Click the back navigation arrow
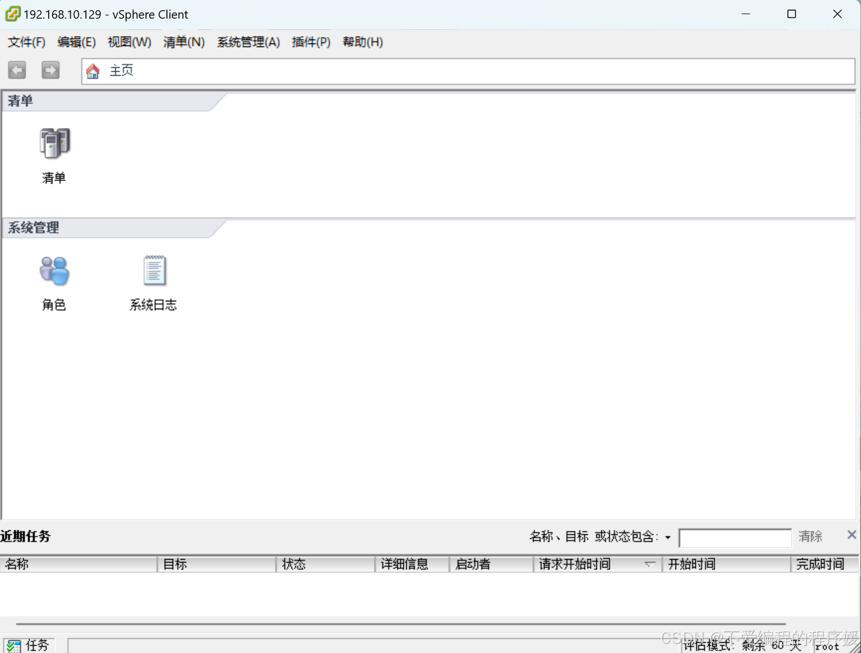The width and height of the screenshot is (861, 653). pyautogui.click(x=17, y=70)
